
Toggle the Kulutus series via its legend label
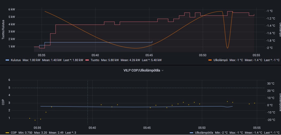coord(16,60)
